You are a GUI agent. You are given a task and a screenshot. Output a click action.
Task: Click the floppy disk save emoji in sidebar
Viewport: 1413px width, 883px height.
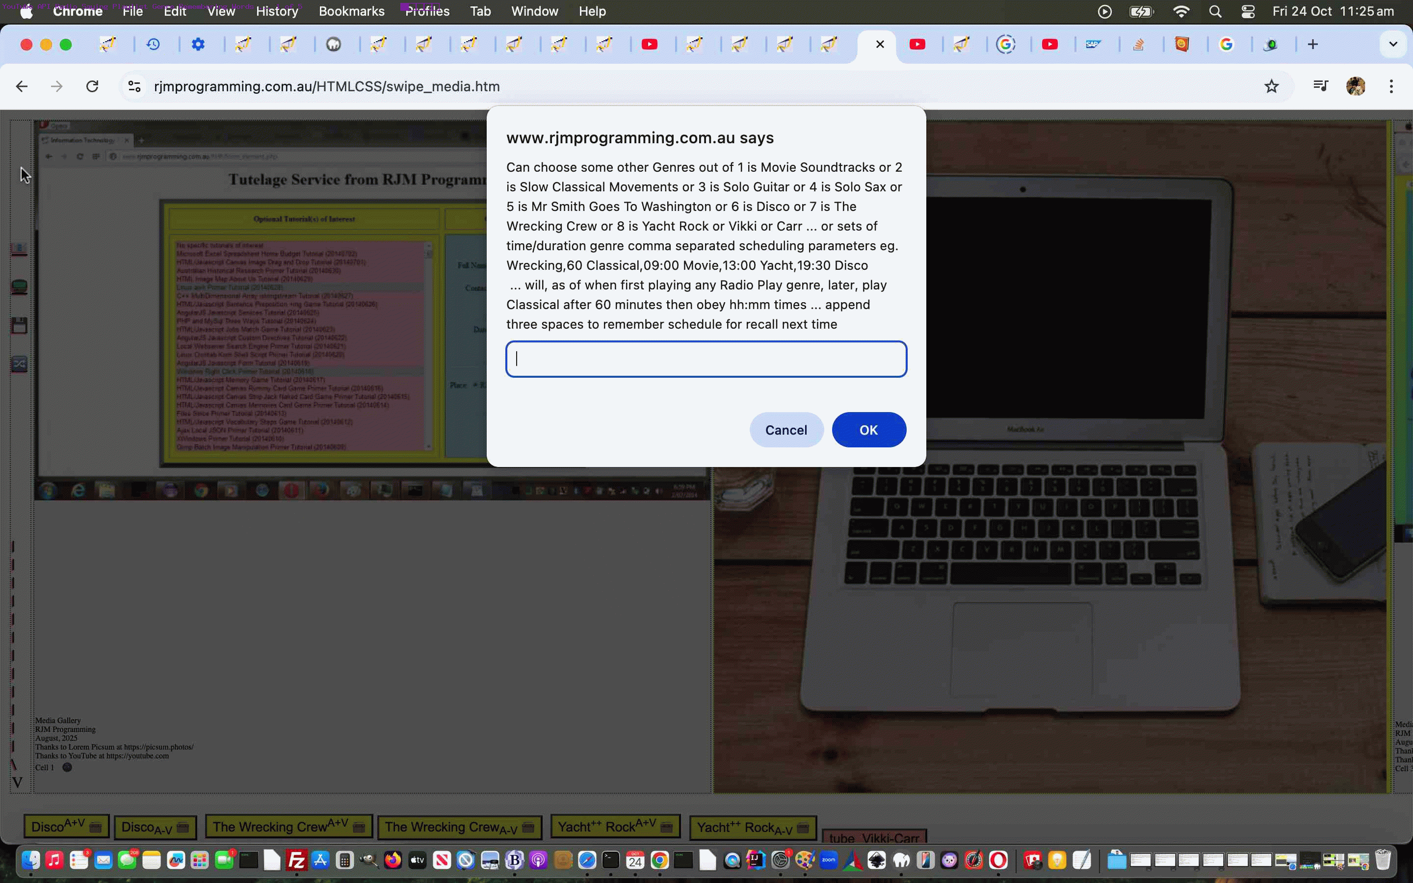[19, 326]
